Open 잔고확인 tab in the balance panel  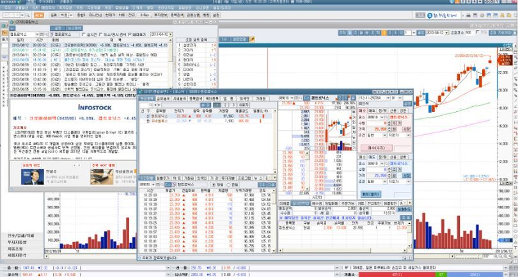pyautogui.click(x=375, y=203)
